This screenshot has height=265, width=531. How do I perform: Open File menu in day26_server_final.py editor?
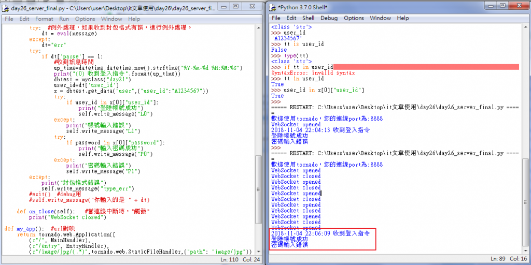(9, 19)
